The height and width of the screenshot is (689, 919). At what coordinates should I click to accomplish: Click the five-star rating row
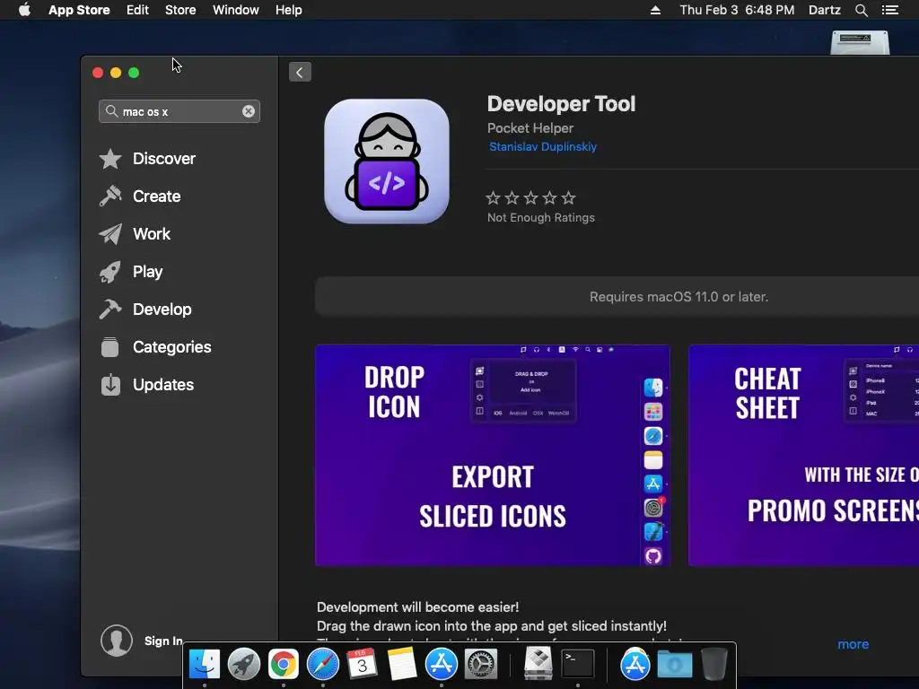coord(531,198)
